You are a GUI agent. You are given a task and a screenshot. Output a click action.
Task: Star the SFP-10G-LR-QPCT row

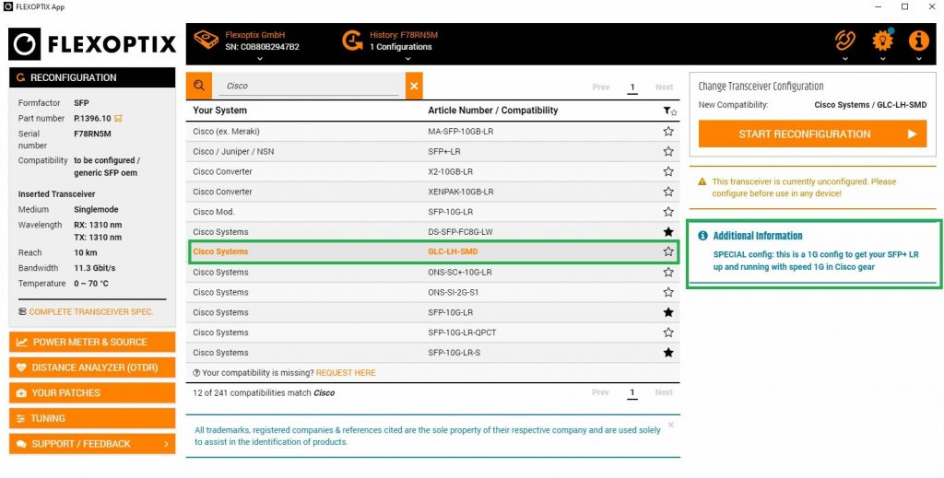(668, 332)
